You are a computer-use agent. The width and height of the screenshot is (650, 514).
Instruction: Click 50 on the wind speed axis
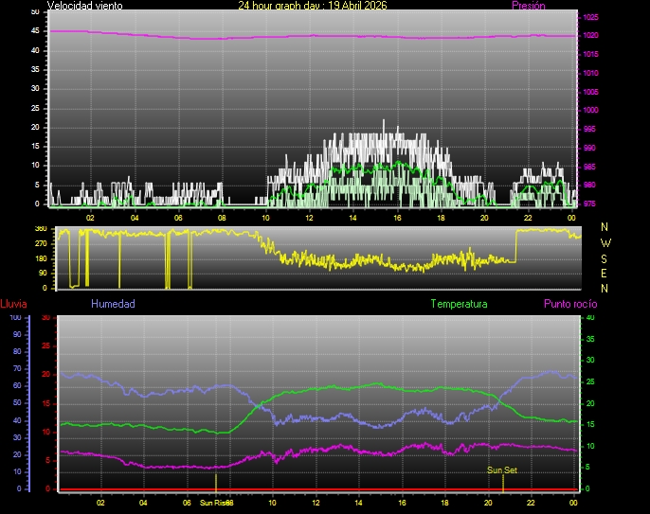coord(36,11)
